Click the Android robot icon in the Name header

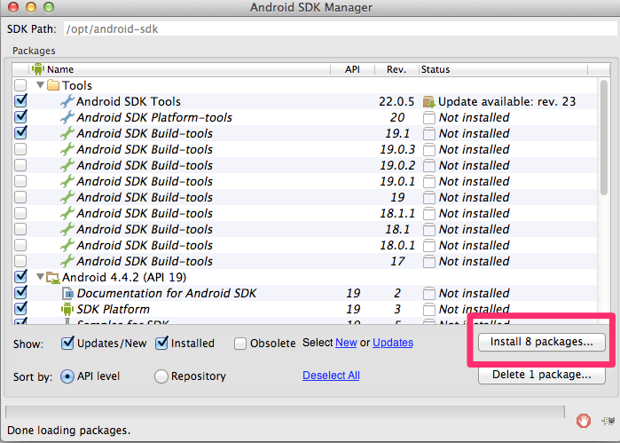click(38, 69)
